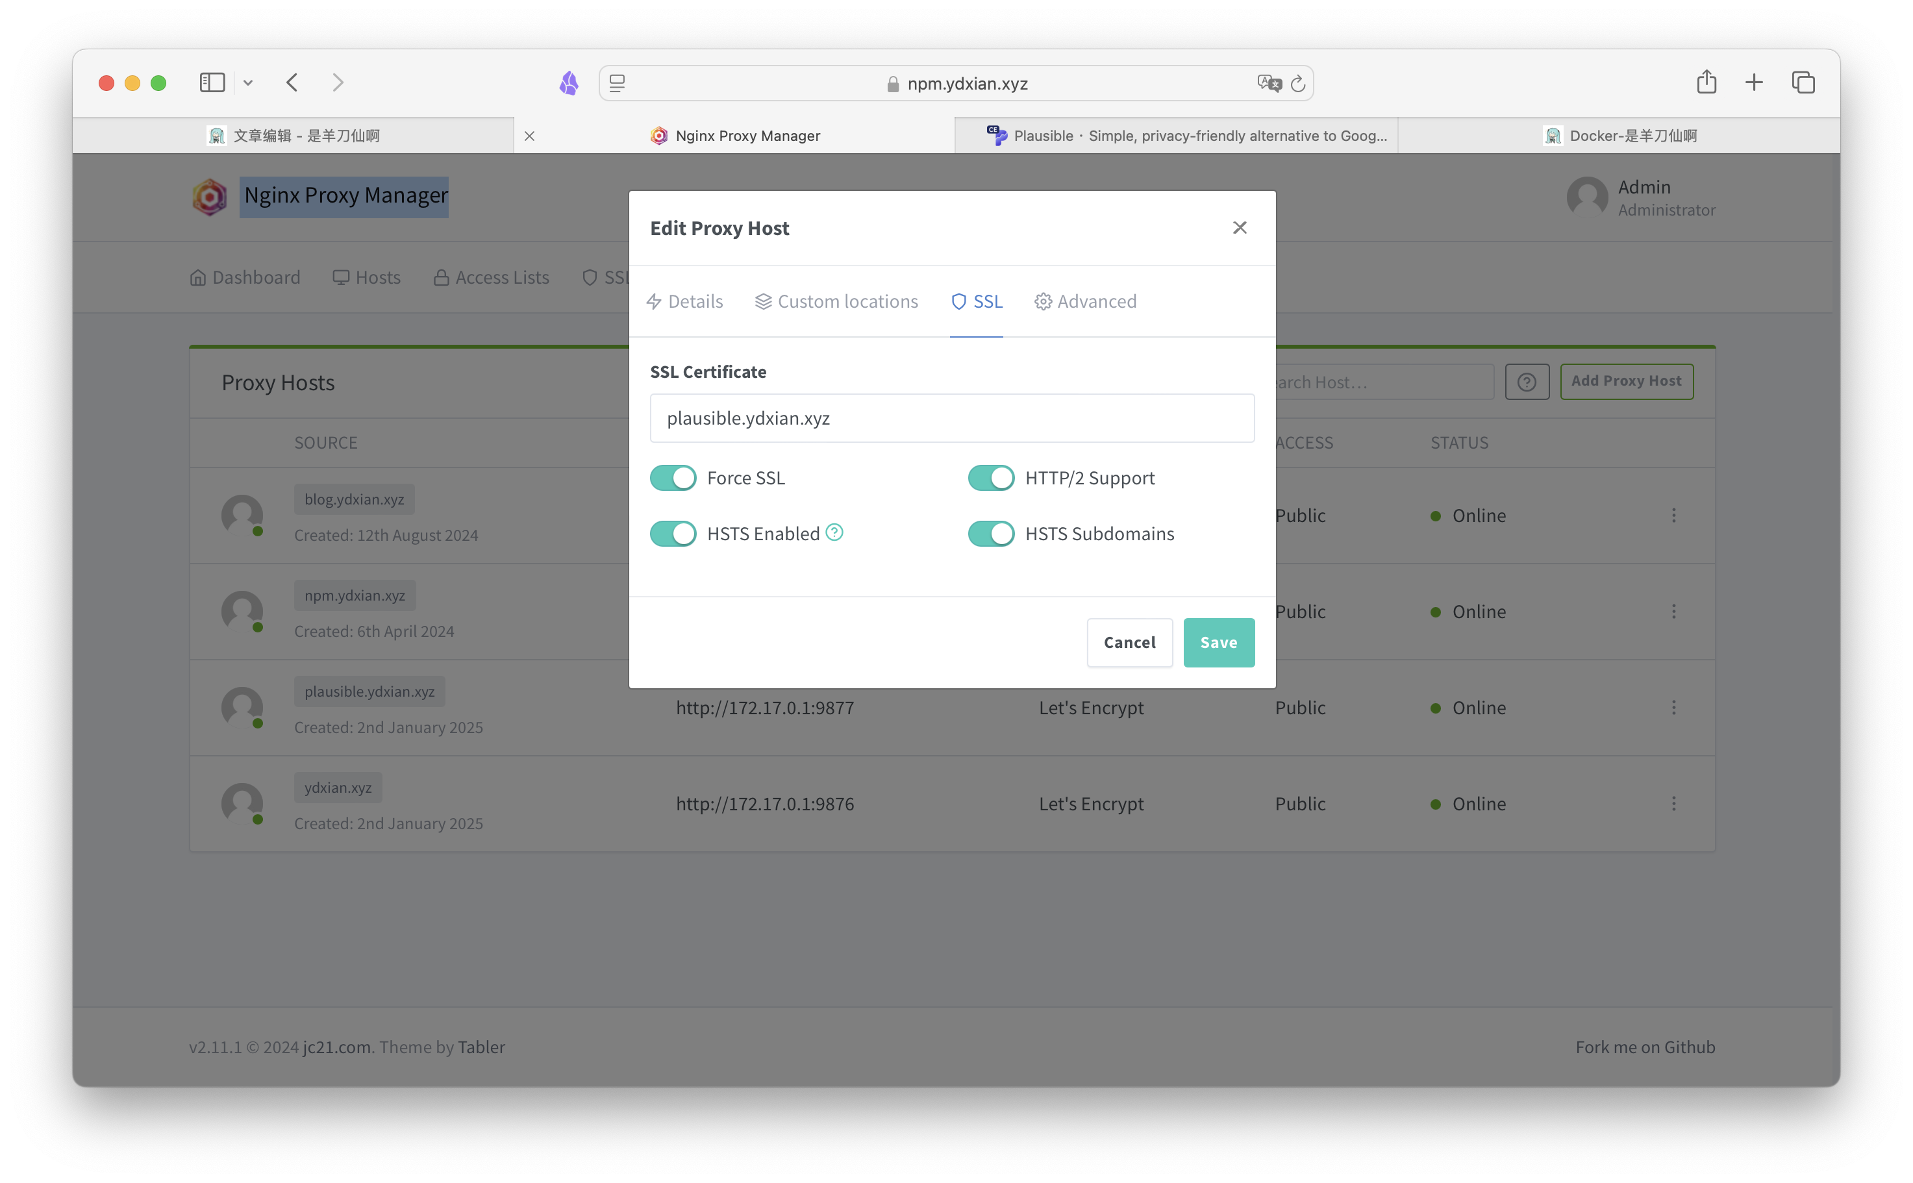The image size is (1913, 1183).
Task: Switch to the Details tab
Action: 684,301
